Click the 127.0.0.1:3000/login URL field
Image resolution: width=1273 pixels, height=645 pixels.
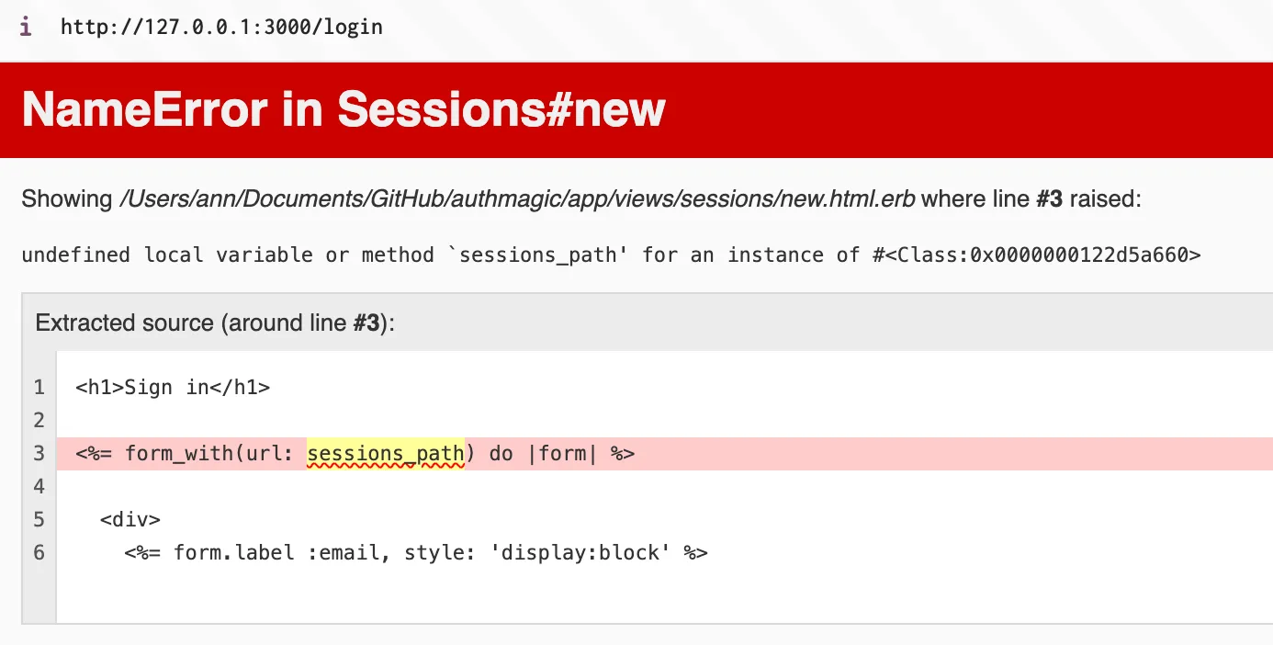tap(221, 27)
